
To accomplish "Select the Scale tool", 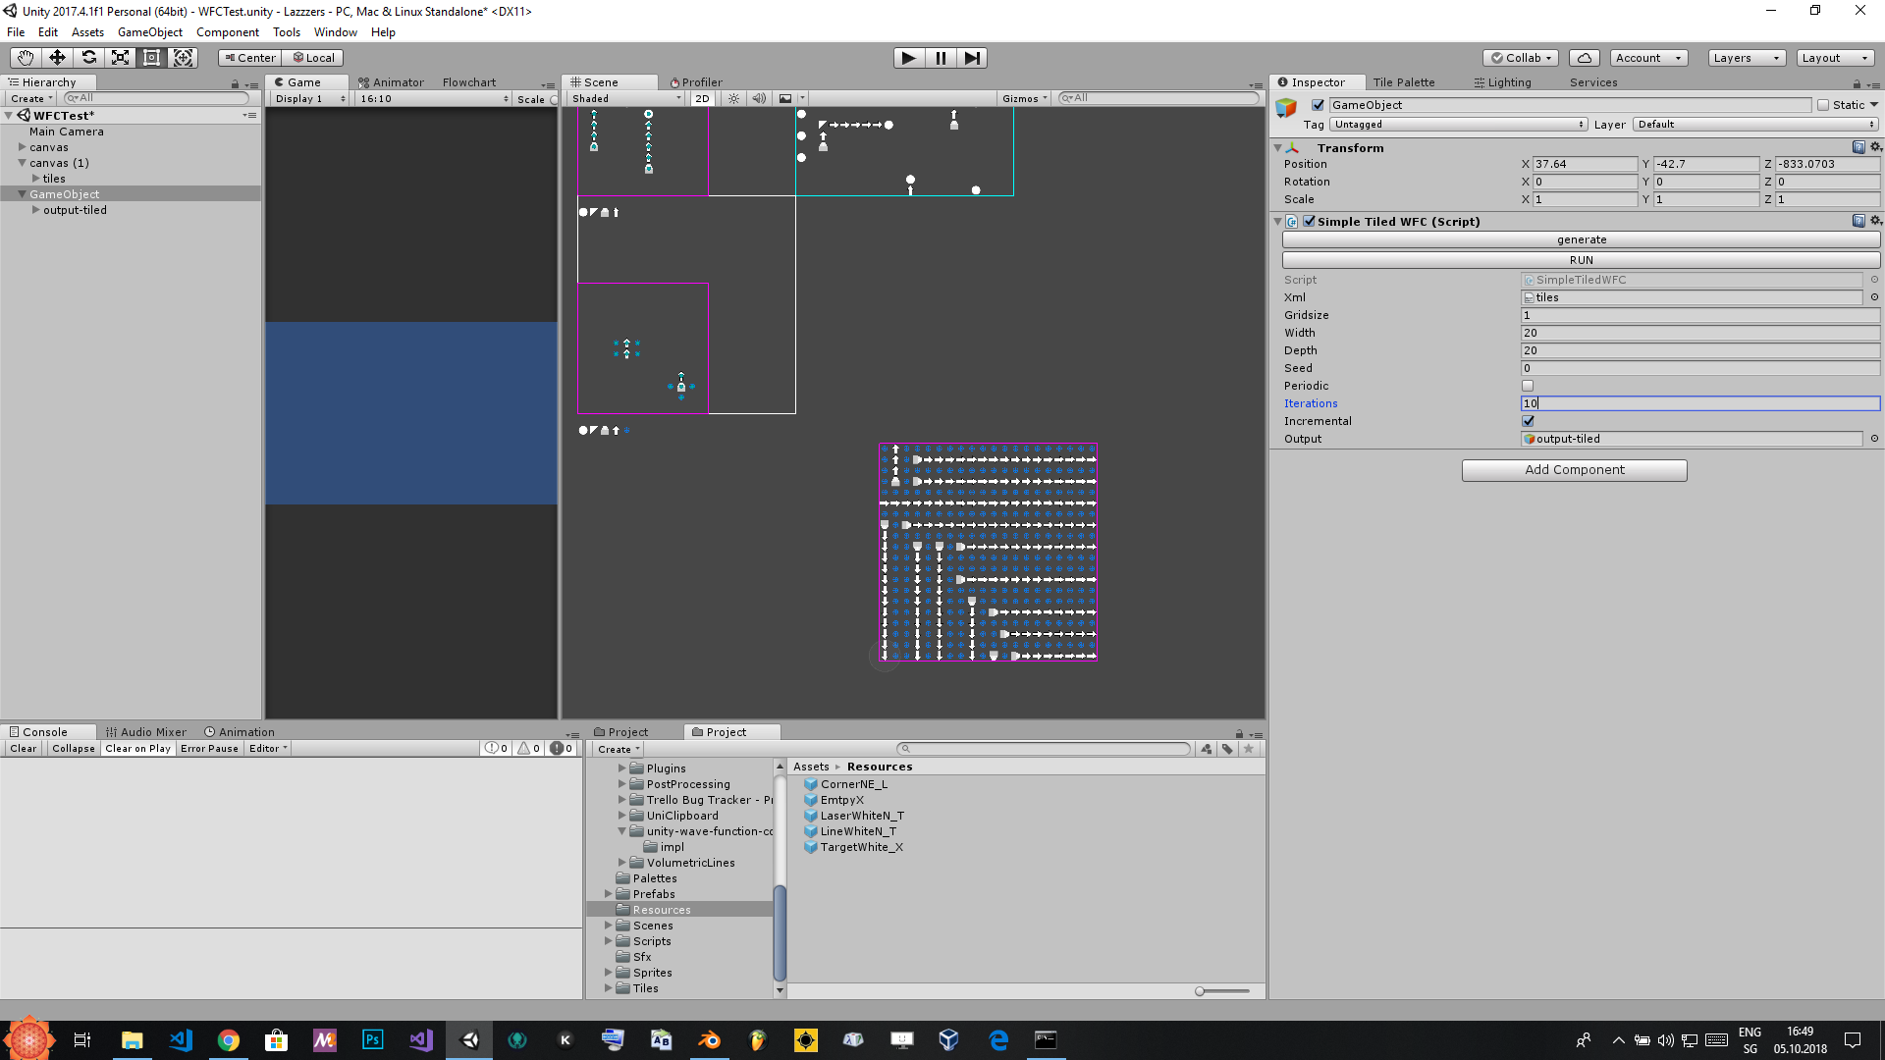I will 120,58.
